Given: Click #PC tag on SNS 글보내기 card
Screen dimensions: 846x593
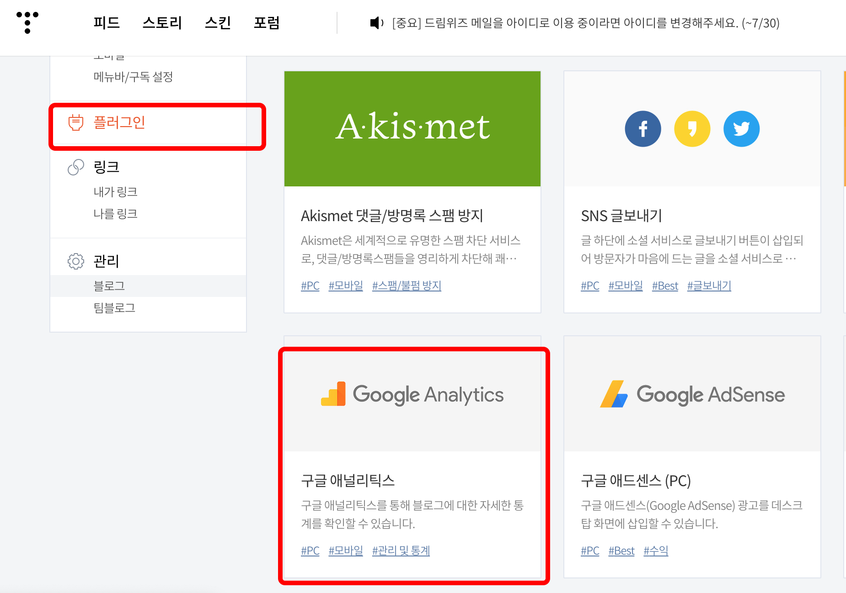Looking at the screenshot, I should [590, 286].
